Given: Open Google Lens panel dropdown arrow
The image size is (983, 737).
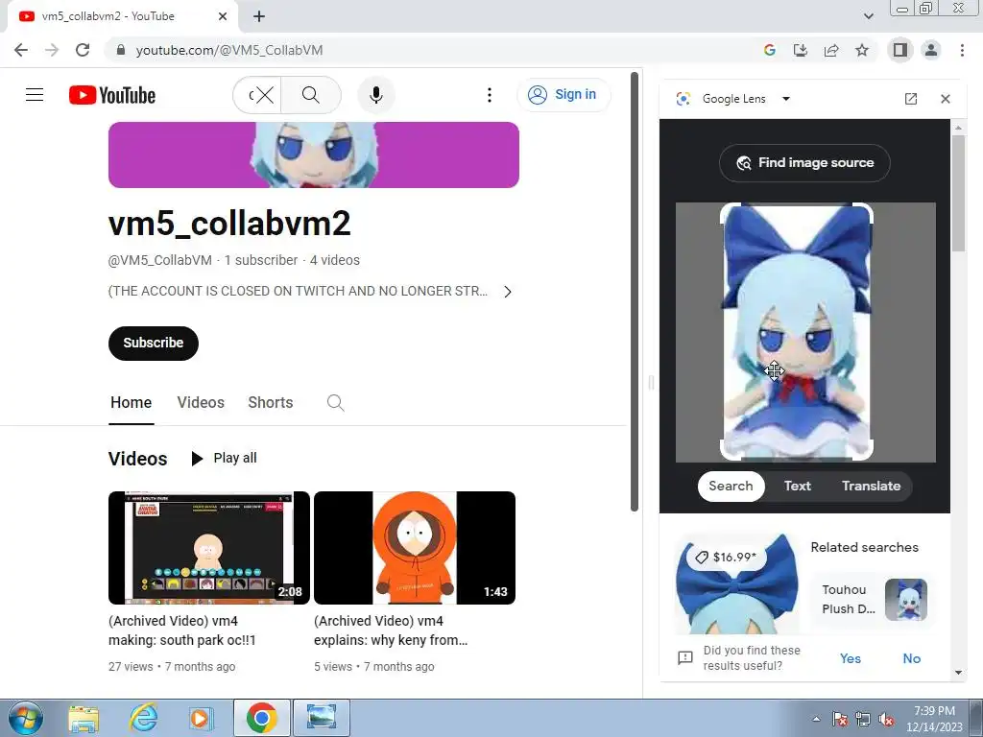Looking at the screenshot, I should [785, 99].
